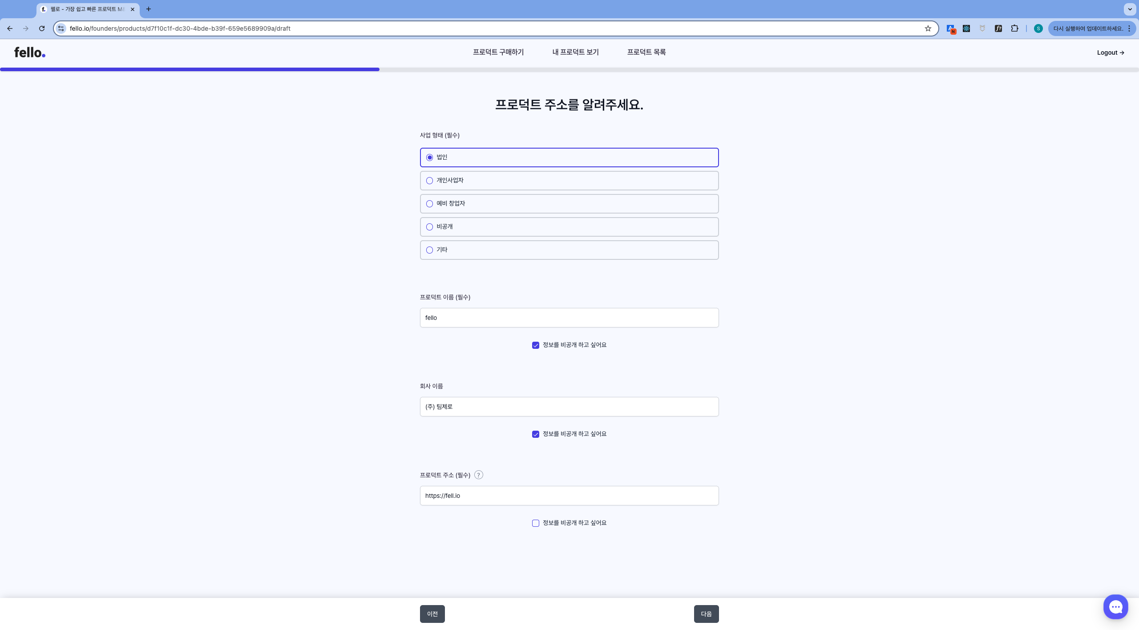The image size is (1139, 630).
Task: Click the fello. logo
Action: click(x=30, y=52)
